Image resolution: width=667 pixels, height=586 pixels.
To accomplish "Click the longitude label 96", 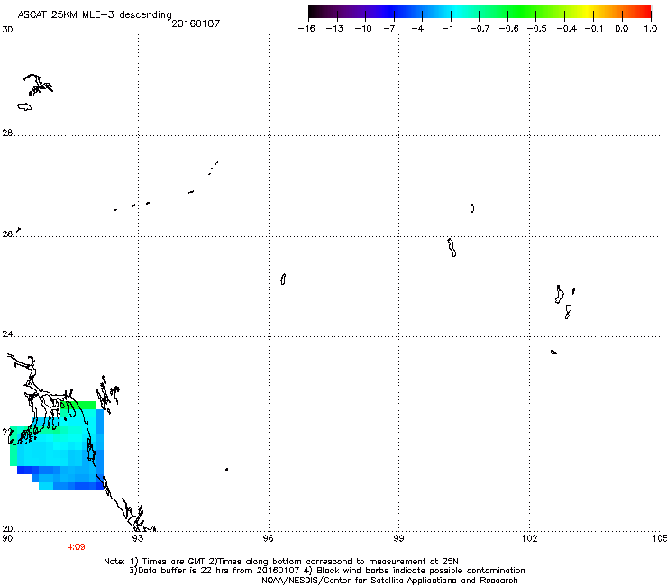I will [268, 538].
